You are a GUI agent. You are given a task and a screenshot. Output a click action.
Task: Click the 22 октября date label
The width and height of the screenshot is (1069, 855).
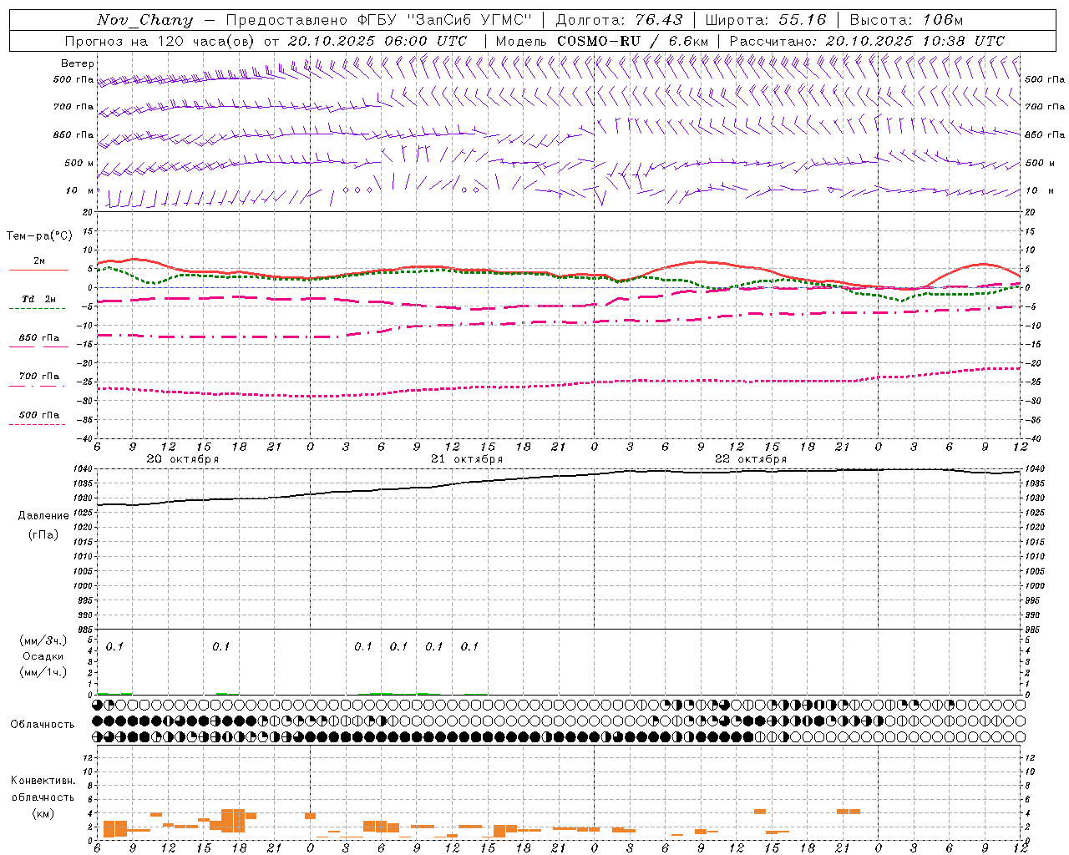[x=751, y=459]
